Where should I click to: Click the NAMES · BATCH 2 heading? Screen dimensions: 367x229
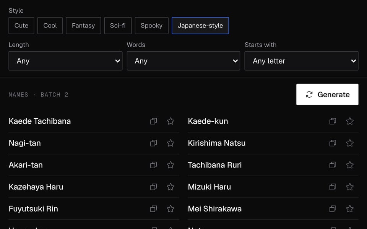coord(38,95)
